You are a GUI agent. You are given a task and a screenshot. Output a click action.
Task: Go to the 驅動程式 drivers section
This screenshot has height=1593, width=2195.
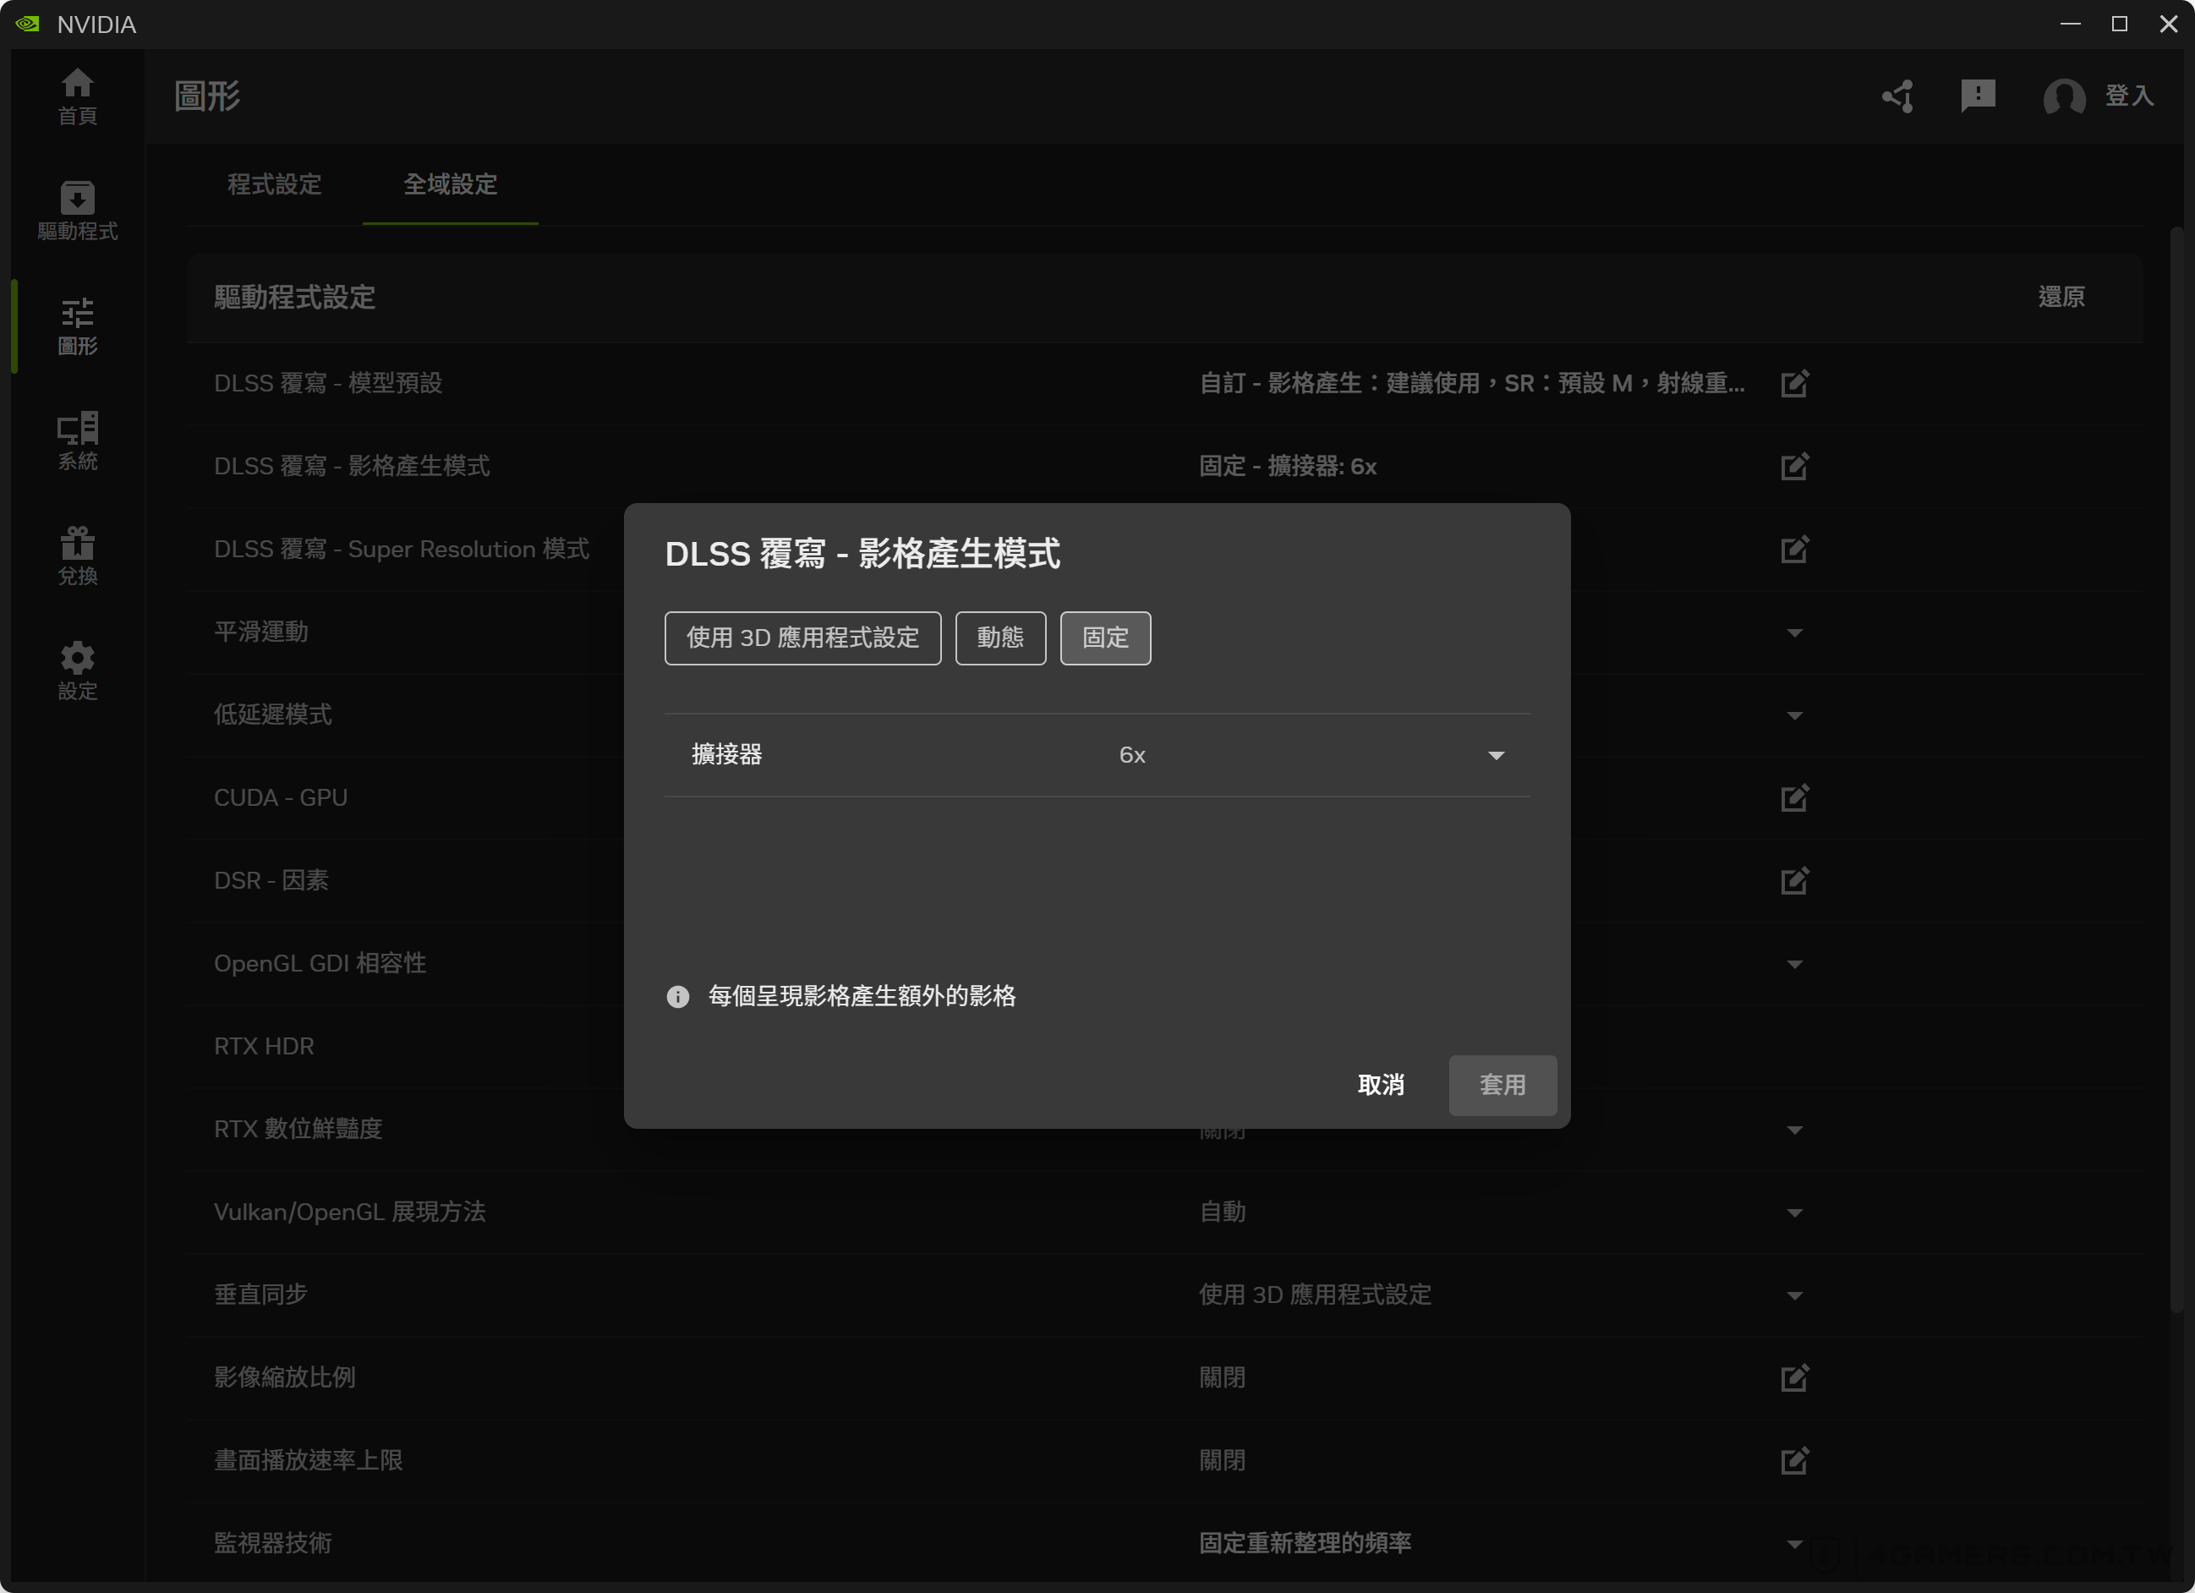(x=78, y=208)
